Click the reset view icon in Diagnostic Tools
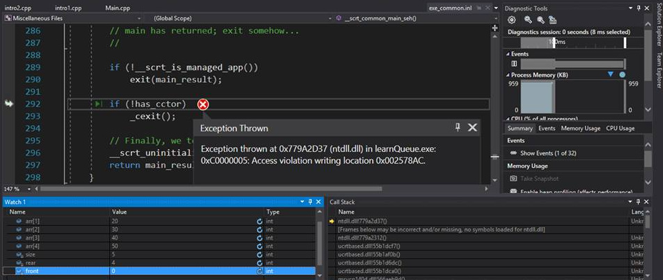 [x=552, y=20]
